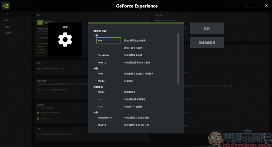Click the NVIDIA logo in the top-left corner
The image size is (272, 147).
(5, 6)
